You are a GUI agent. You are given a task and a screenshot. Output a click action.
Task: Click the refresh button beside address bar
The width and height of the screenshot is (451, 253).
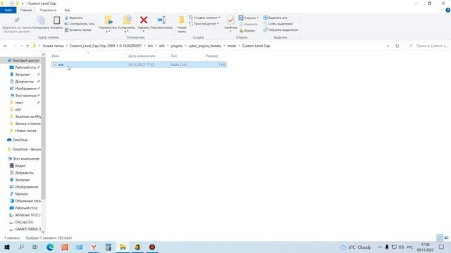click(397, 46)
